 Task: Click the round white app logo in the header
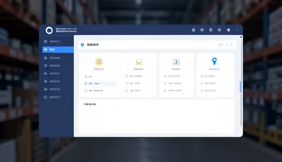point(49,30)
